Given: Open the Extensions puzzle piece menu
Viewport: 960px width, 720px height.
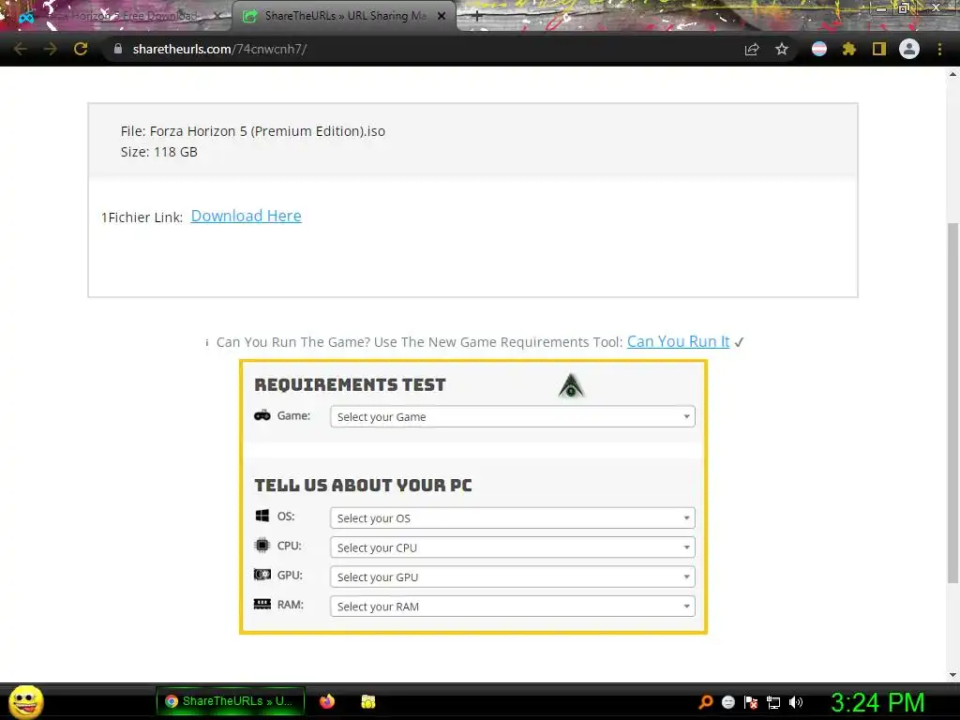Looking at the screenshot, I should [x=849, y=49].
